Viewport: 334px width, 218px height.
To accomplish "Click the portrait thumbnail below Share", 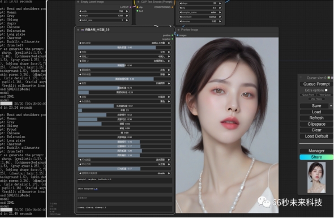I will [316, 177].
